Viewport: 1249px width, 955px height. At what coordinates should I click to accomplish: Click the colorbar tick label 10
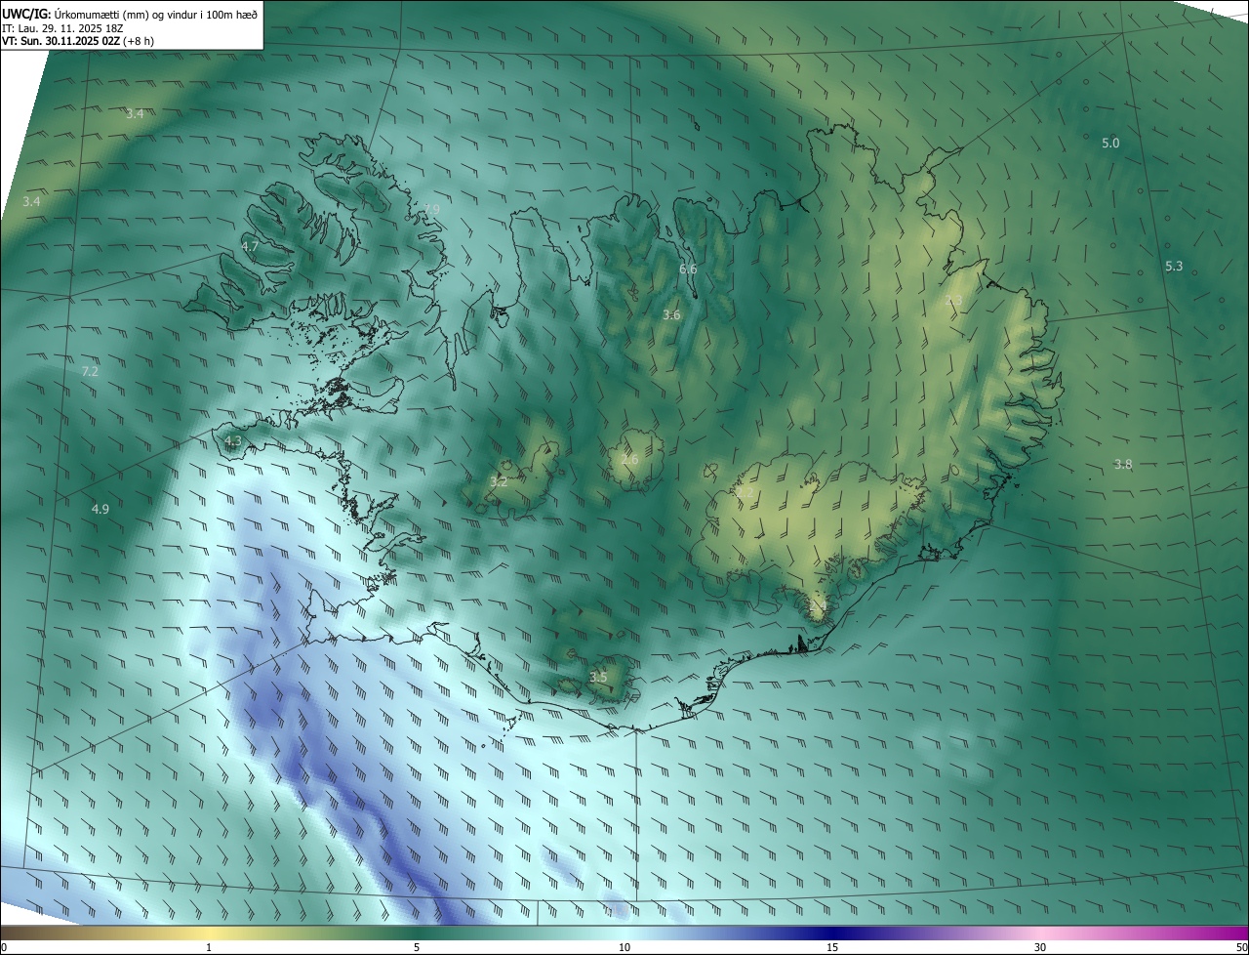tap(624, 947)
